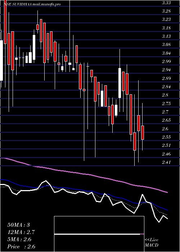Screen dimensions: 180x252
Task: Click the 2.65 price axis label
Action: [x=166, y=120]
